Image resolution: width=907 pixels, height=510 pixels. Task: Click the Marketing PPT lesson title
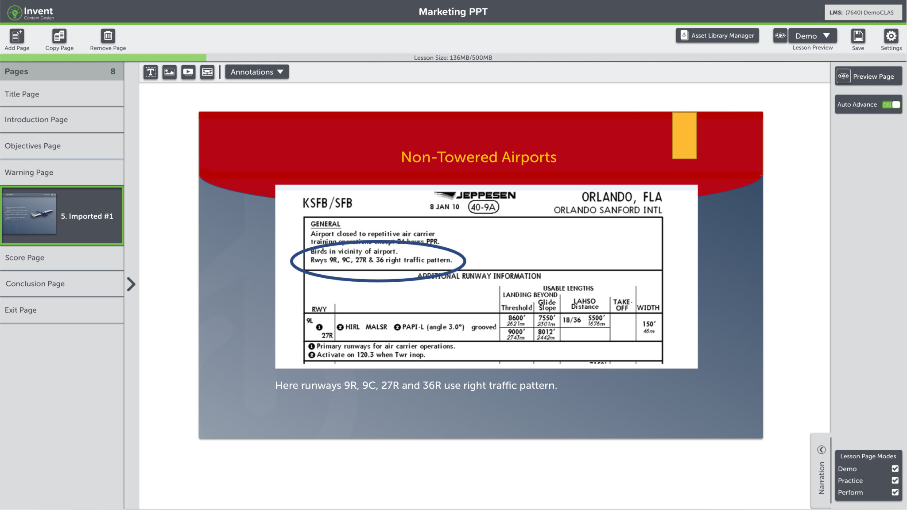(453, 12)
